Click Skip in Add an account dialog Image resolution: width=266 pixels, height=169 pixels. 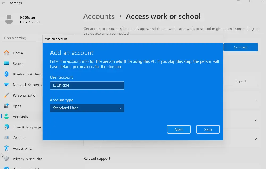(x=208, y=130)
